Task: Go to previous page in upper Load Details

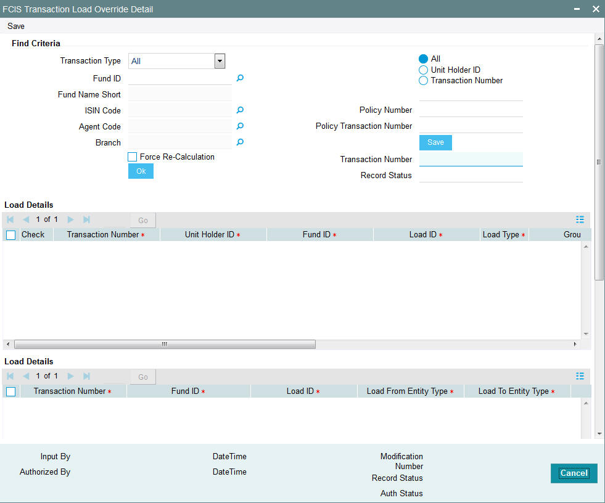Action: 27,219
